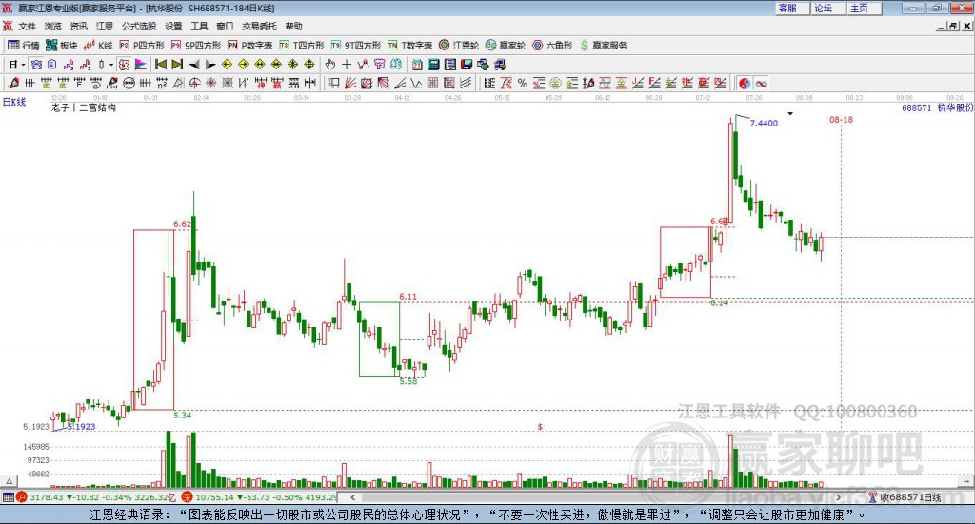Screen dimensions: 975x524
Task: Open the T四方形 time square
Action: click(x=302, y=46)
